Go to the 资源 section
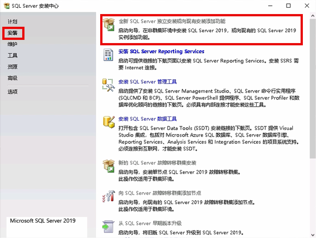This screenshot has width=316, height=238. click(12, 67)
